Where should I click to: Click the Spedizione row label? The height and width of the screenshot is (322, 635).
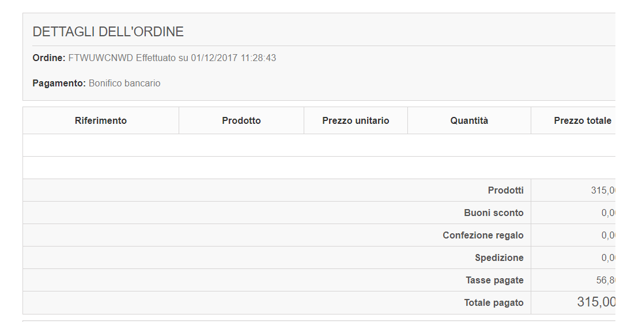pos(499,257)
